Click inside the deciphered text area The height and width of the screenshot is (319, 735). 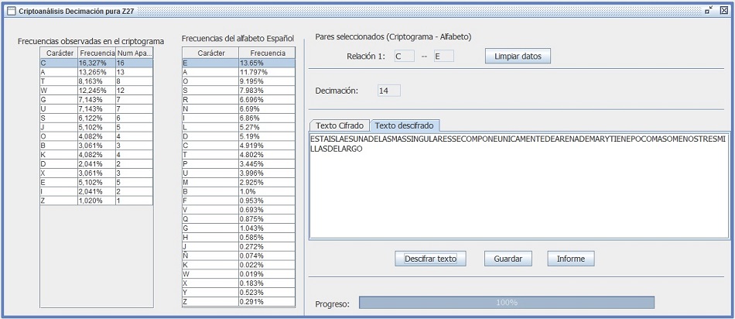[518, 194]
